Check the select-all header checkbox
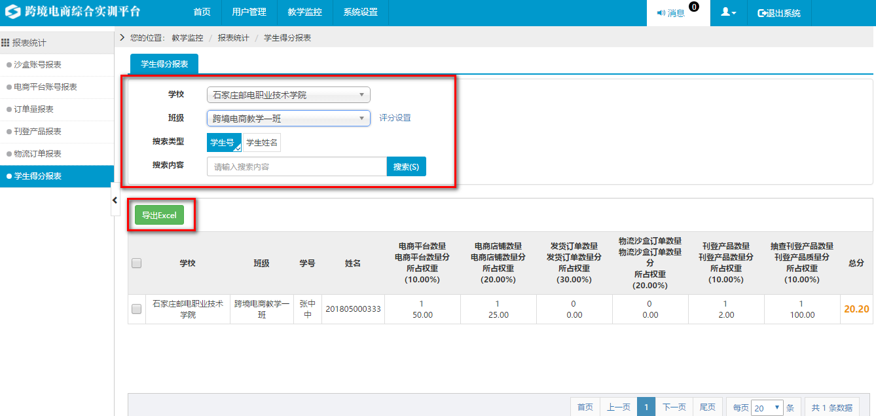The width and height of the screenshot is (876, 416). pos(136,263)
